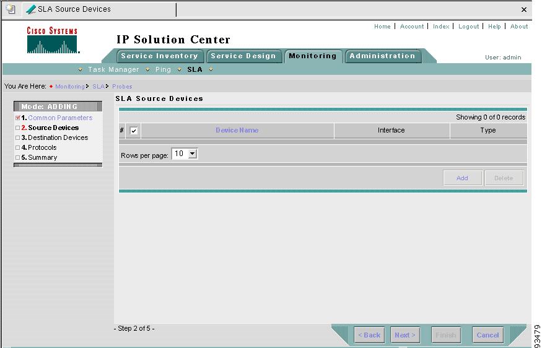Click Probes in the breadcrumb
This screenshot has width=542, height=348.
click(x=122, y=87)
